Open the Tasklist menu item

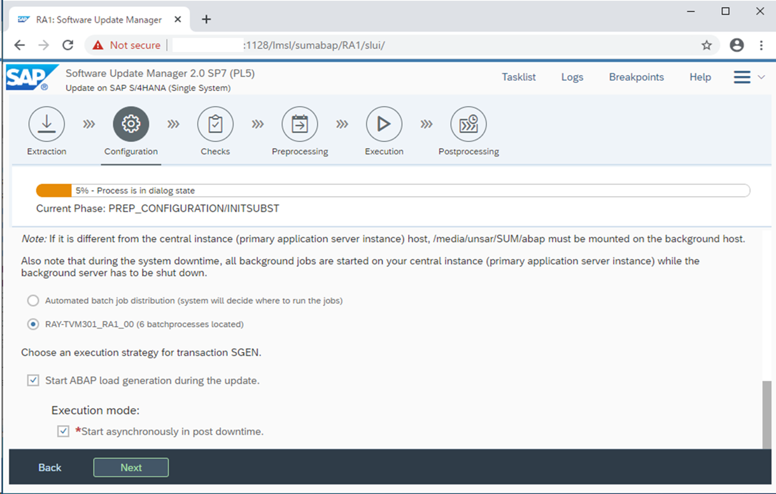coord(518,77)
